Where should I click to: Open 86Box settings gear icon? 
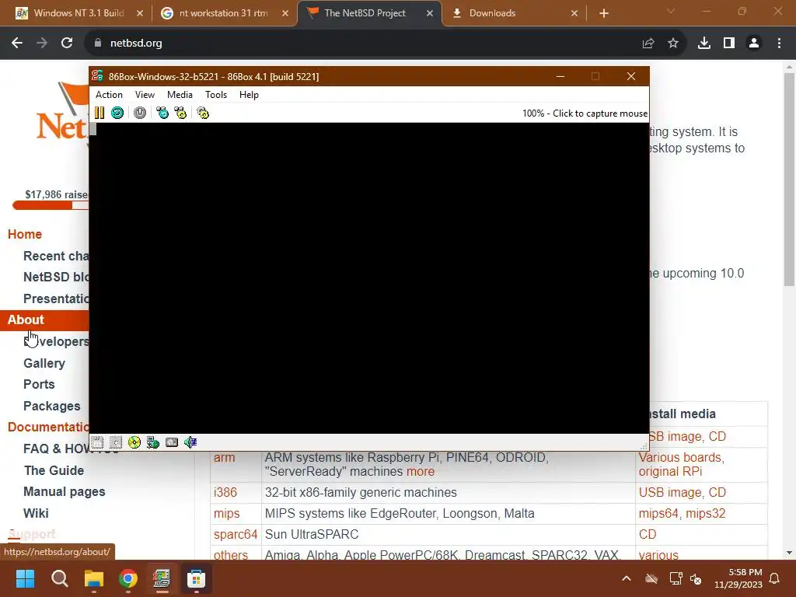coord(203,113)
